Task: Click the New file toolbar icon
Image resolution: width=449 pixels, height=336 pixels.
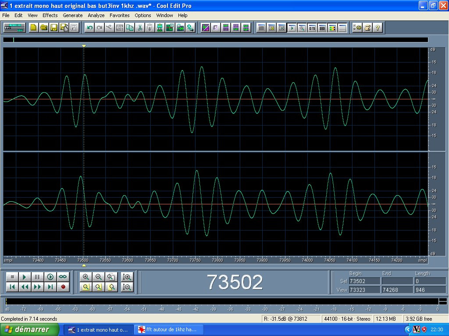Action: [x=34, y=28]
